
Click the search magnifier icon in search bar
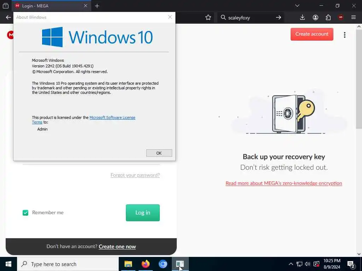(x=223, y=18)
